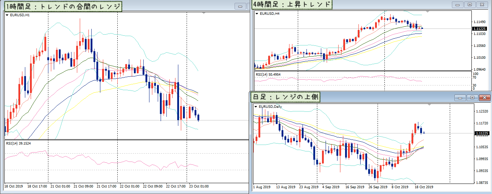Click the 1 Aug 2019 date label
The height and width of the screenshot is (194, 492).
(262, 187)
